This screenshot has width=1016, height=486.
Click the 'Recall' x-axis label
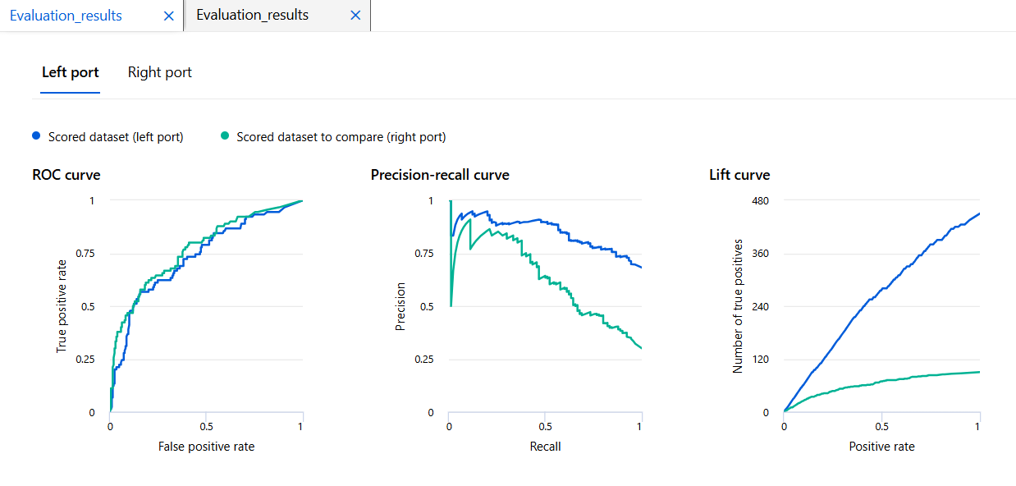[x=545, y=447]
